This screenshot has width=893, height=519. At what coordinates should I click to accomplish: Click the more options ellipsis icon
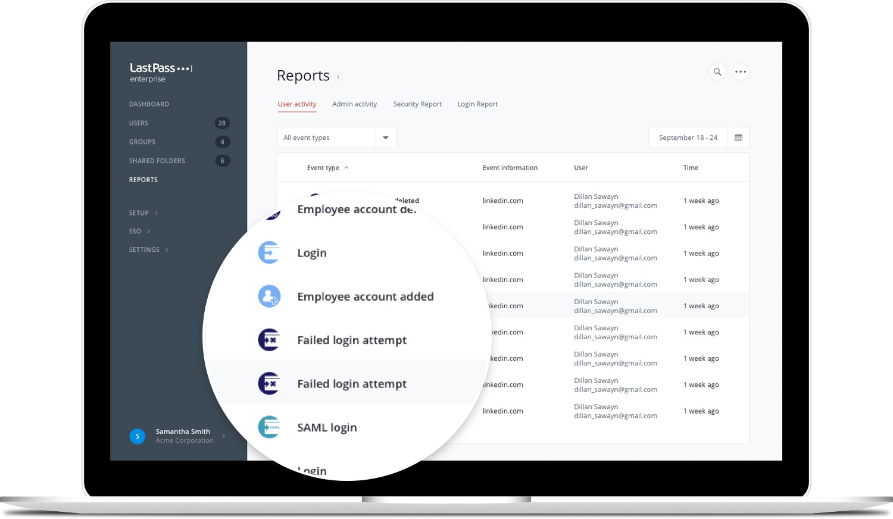point(741,71)
